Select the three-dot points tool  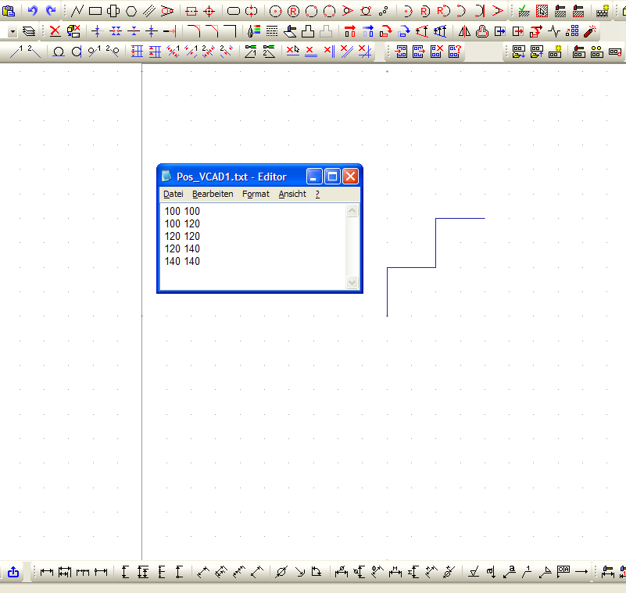(384, 11)
